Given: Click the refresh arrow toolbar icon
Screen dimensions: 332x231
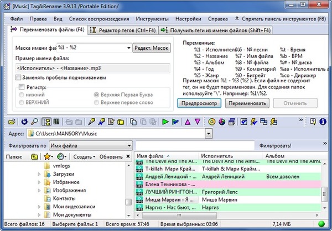Looking at the screenshot, I should 24,122.
